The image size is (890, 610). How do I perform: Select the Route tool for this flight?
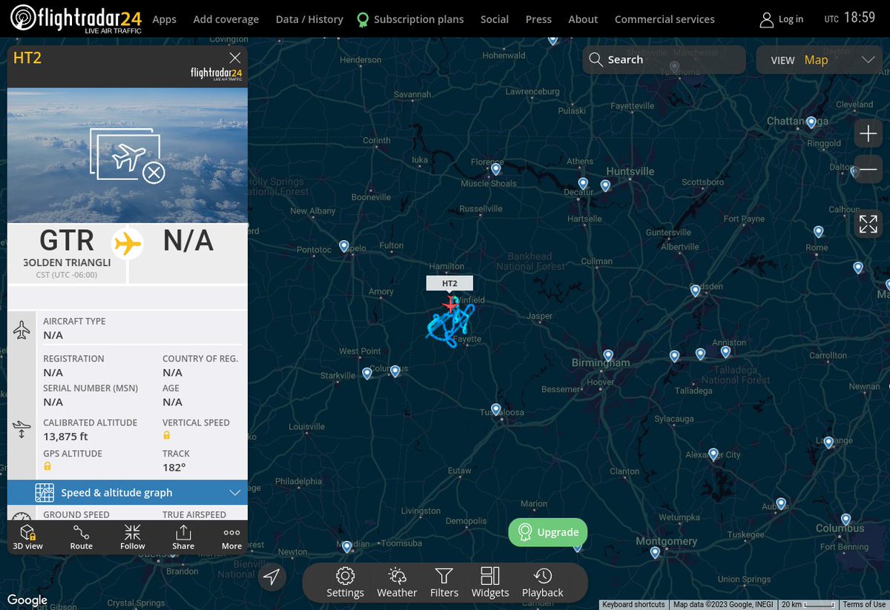pyautogui.click(x=81, y=537)
